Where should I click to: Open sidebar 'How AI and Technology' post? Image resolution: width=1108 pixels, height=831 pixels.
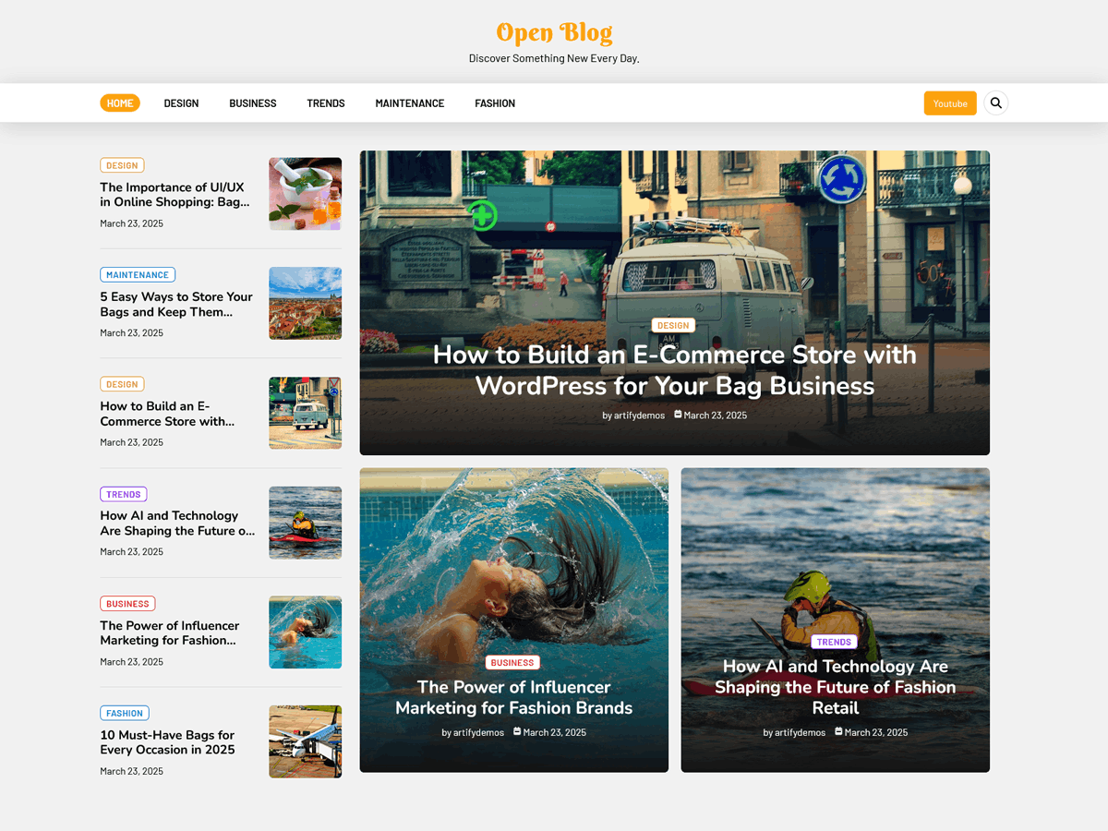pyautogui.click(x=177, y=524)
